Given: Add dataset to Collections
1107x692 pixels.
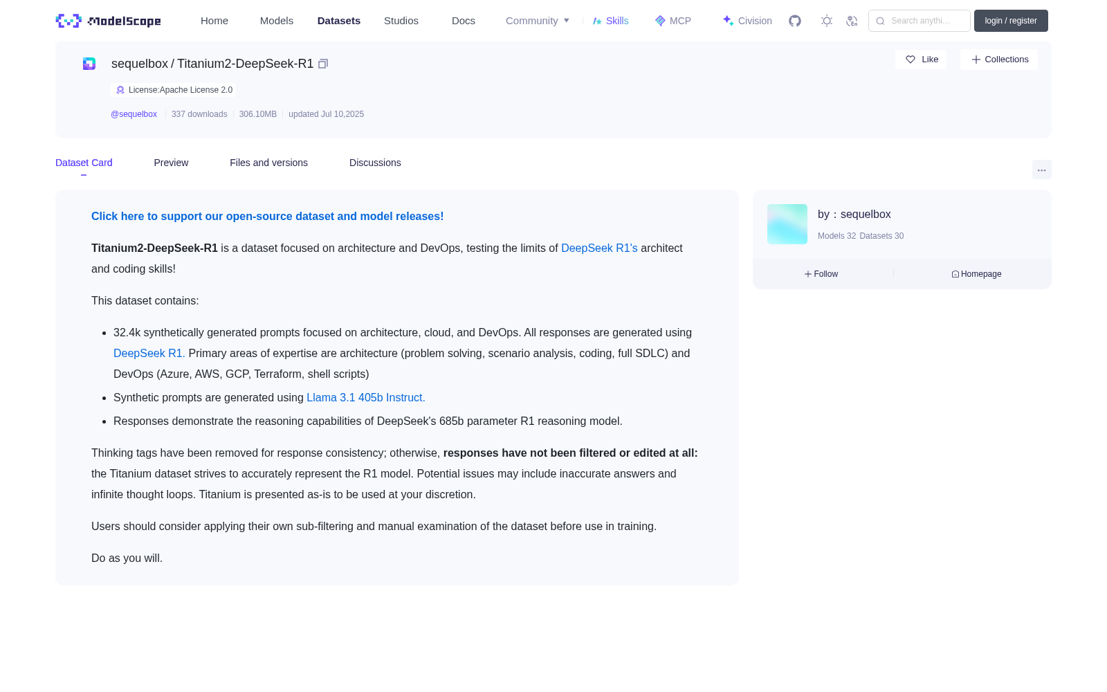Looking at the screenshot, I should 999,60.
